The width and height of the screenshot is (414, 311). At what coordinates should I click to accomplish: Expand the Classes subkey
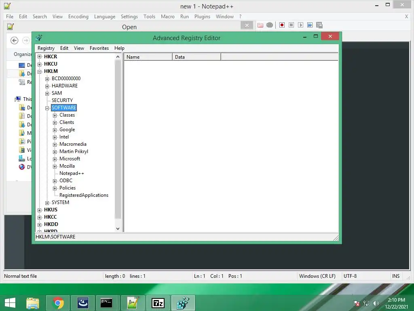click(x=55, y=115)
